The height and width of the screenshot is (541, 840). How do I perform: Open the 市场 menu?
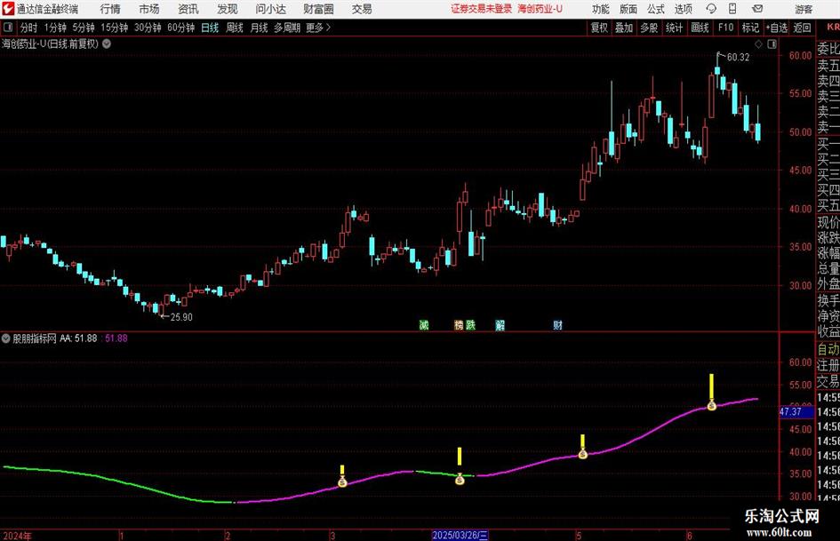click(149, 9)
